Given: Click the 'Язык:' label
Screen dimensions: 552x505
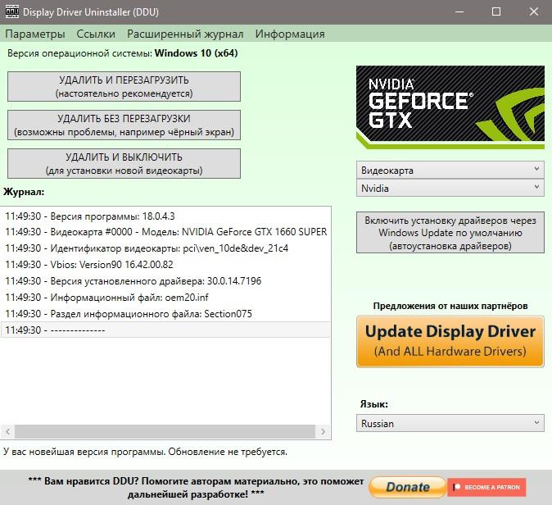Looking at the screenshot, I should tap(373, 404).
